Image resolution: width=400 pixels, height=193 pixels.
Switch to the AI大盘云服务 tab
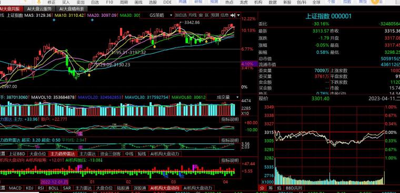tap(39, 8)
